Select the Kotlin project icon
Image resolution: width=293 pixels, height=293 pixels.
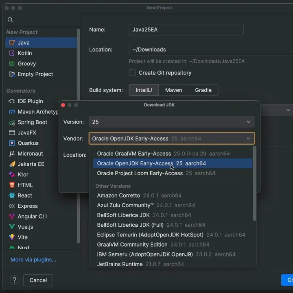[12, 53]
